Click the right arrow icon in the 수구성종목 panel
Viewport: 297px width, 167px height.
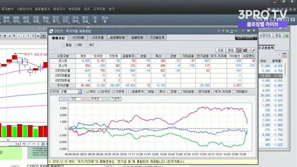point(278,55)
